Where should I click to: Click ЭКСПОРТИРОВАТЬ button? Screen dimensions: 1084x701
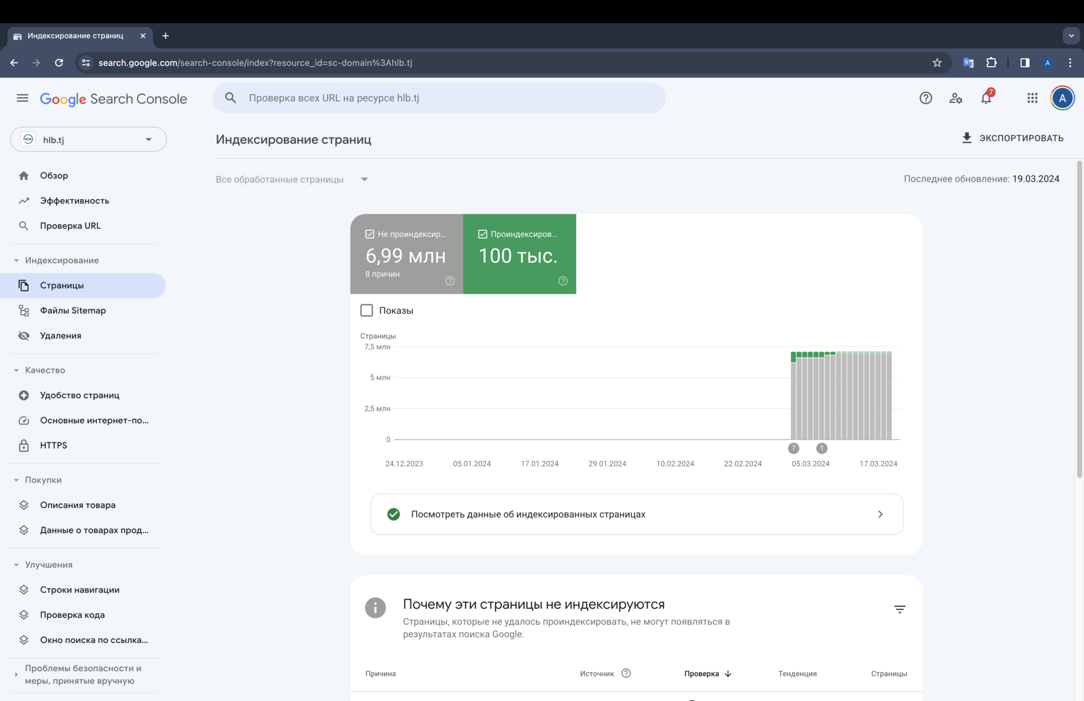(1012, 138)
